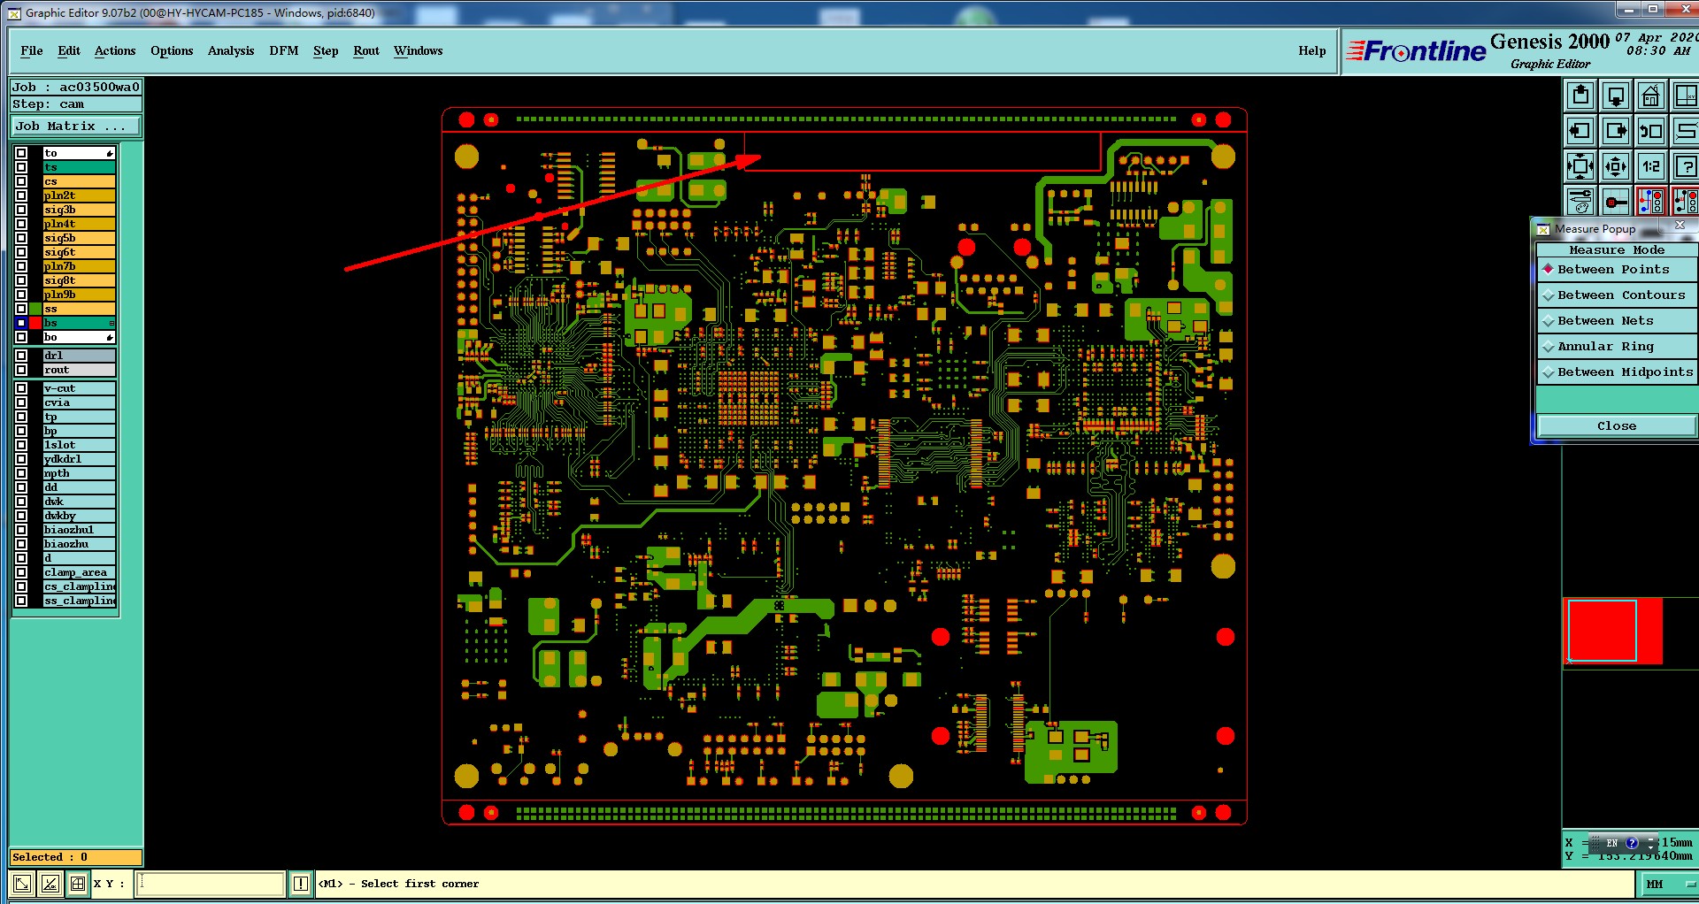Click the 1:2 zoom ratio icon
The width and height of the screenshot is (1699, 904).
pos(1651,166)
